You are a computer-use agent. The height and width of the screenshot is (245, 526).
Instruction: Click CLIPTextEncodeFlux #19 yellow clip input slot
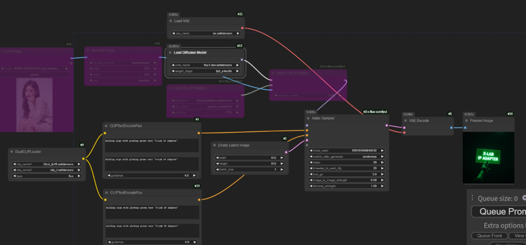pos(105,200)
